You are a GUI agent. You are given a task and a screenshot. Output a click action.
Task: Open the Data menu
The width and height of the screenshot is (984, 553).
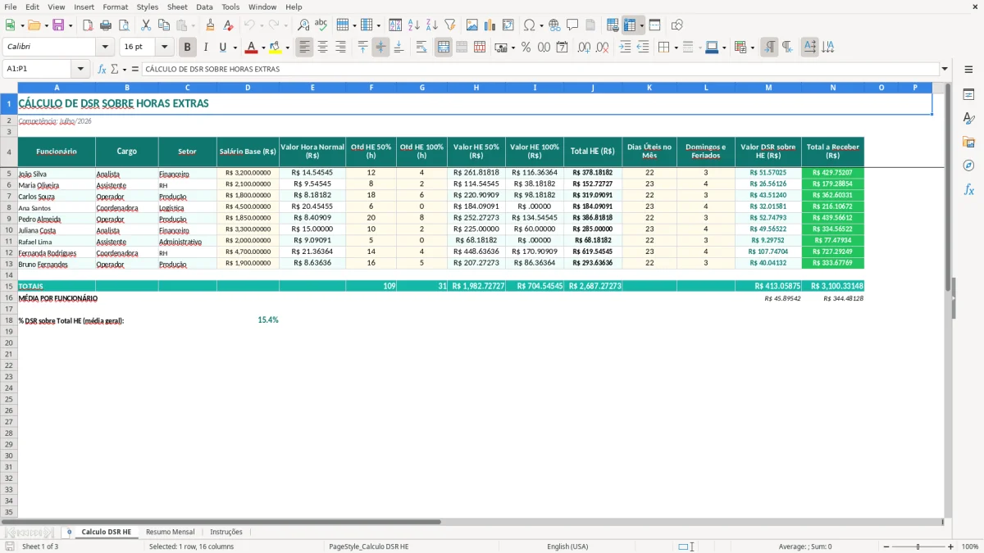point(204,7)
